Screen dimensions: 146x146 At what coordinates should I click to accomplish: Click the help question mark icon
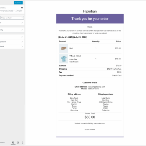point(22,7)
